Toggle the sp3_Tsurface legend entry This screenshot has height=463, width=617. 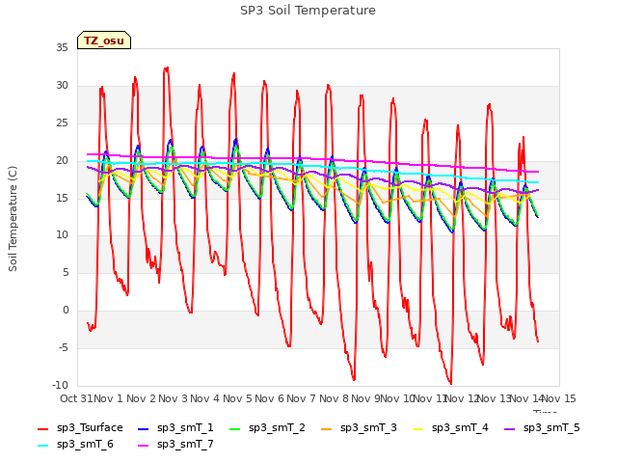[x=80, y=428]
